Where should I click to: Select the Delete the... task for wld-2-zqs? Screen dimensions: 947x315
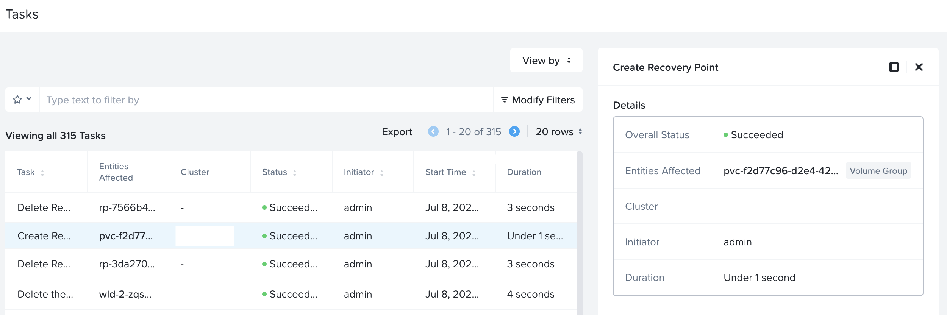coord(45,294)
